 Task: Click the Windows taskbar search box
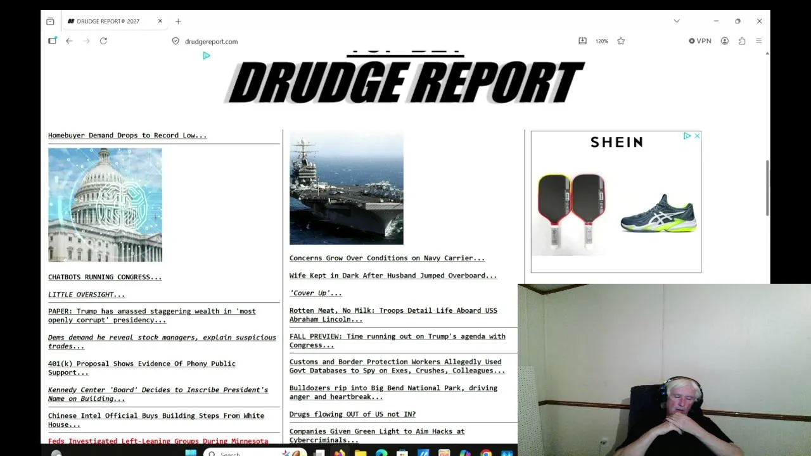click(x=255, y=453)
